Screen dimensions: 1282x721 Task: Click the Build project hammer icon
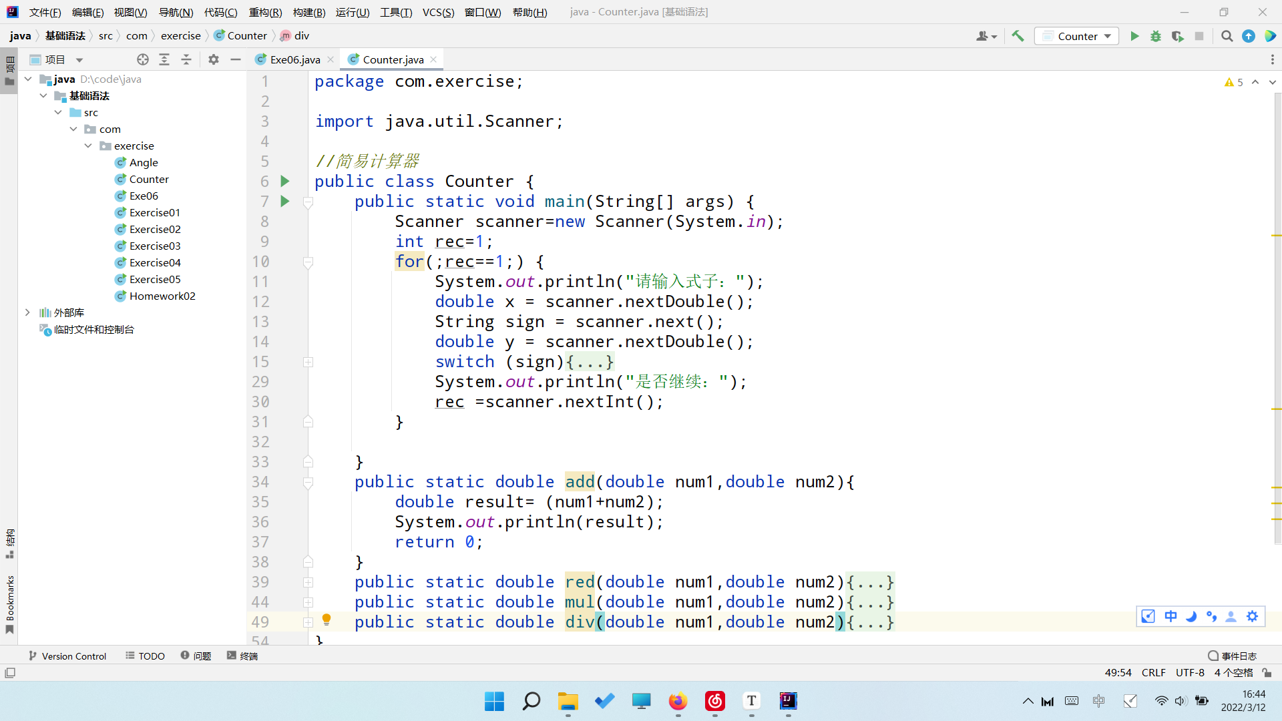point(1018,36)
